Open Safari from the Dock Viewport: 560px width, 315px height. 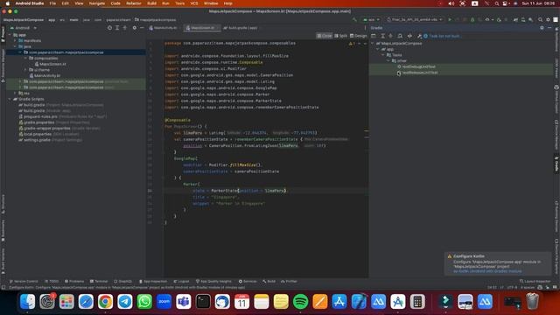(x=86, y=302)
